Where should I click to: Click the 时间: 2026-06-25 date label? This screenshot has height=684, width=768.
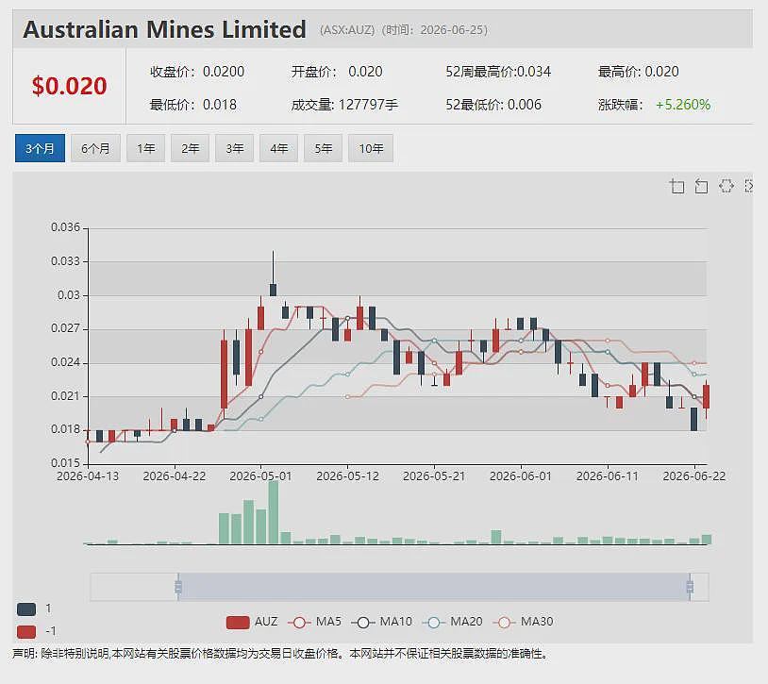click(434, 30)
